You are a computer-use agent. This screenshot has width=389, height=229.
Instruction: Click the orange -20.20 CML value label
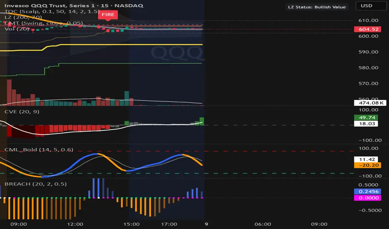367,165
